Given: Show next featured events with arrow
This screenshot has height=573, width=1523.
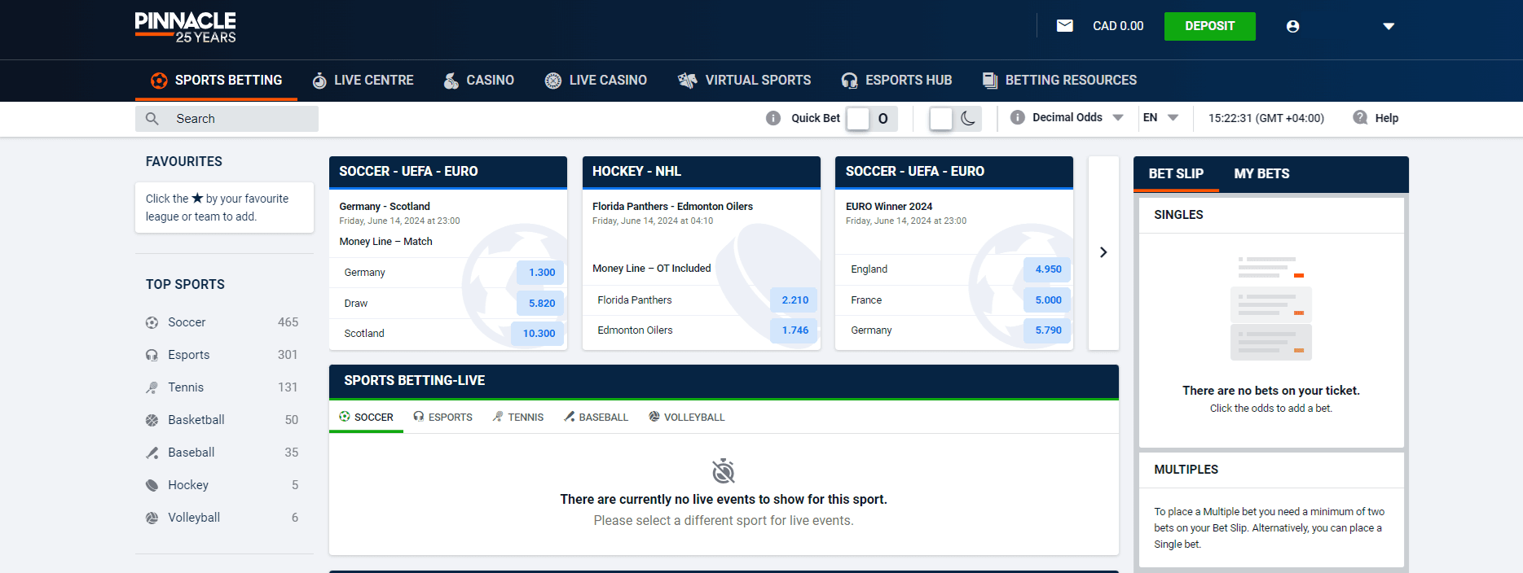Looking at the screenshot, I should coord(1103,252).
